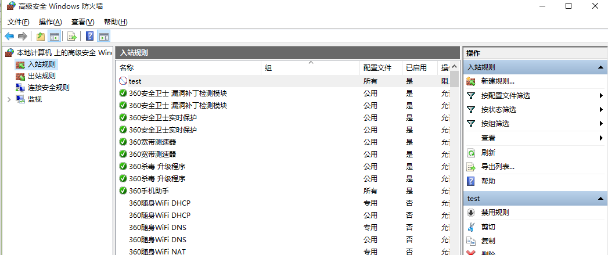
Task: Open the 文件(F) menu
Action: point(18,21)
